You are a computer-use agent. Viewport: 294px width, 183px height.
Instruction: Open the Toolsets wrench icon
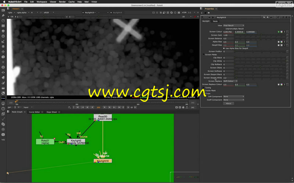click(x=3, y=83)
